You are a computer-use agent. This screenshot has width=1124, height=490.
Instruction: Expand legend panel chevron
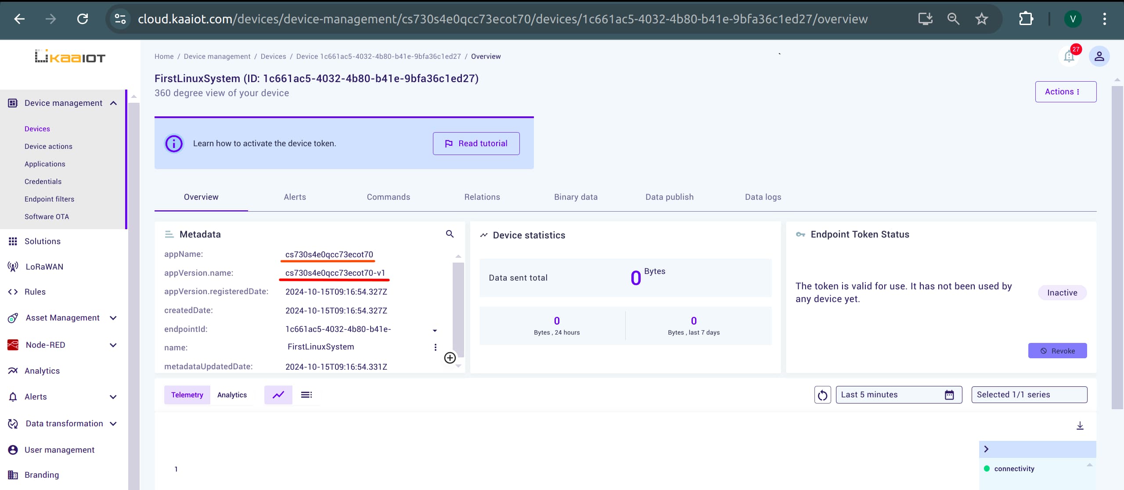coord(986,449)
